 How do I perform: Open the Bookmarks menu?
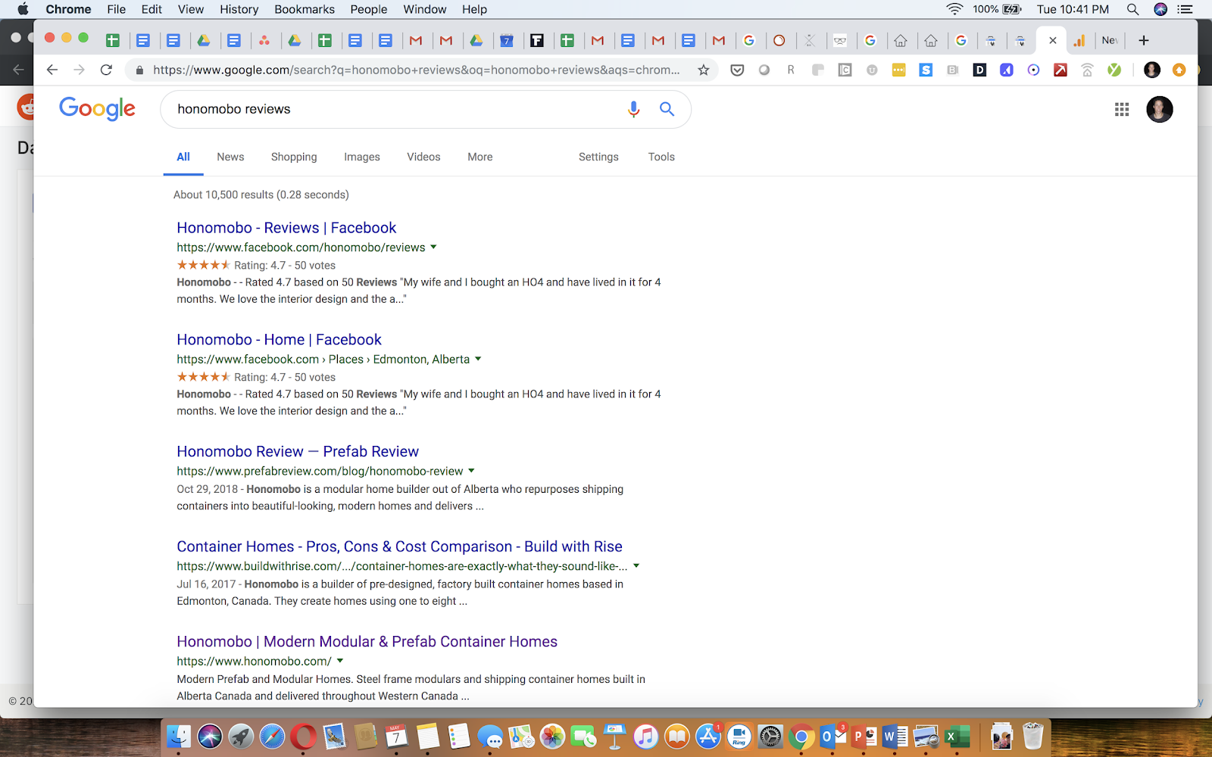[305, 9]
